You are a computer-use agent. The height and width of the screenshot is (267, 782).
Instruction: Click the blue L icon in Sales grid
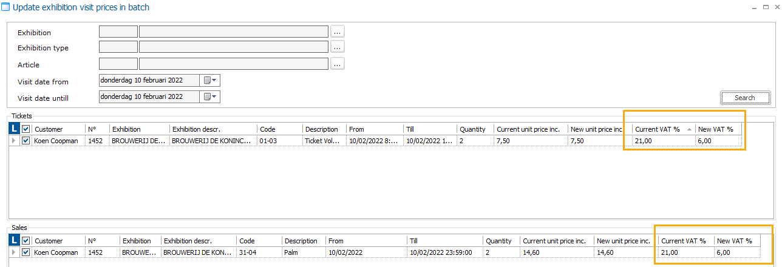15,240
